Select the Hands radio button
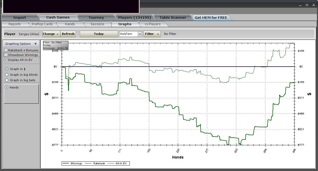The image size is (318, 171). (x=7, y=87)
